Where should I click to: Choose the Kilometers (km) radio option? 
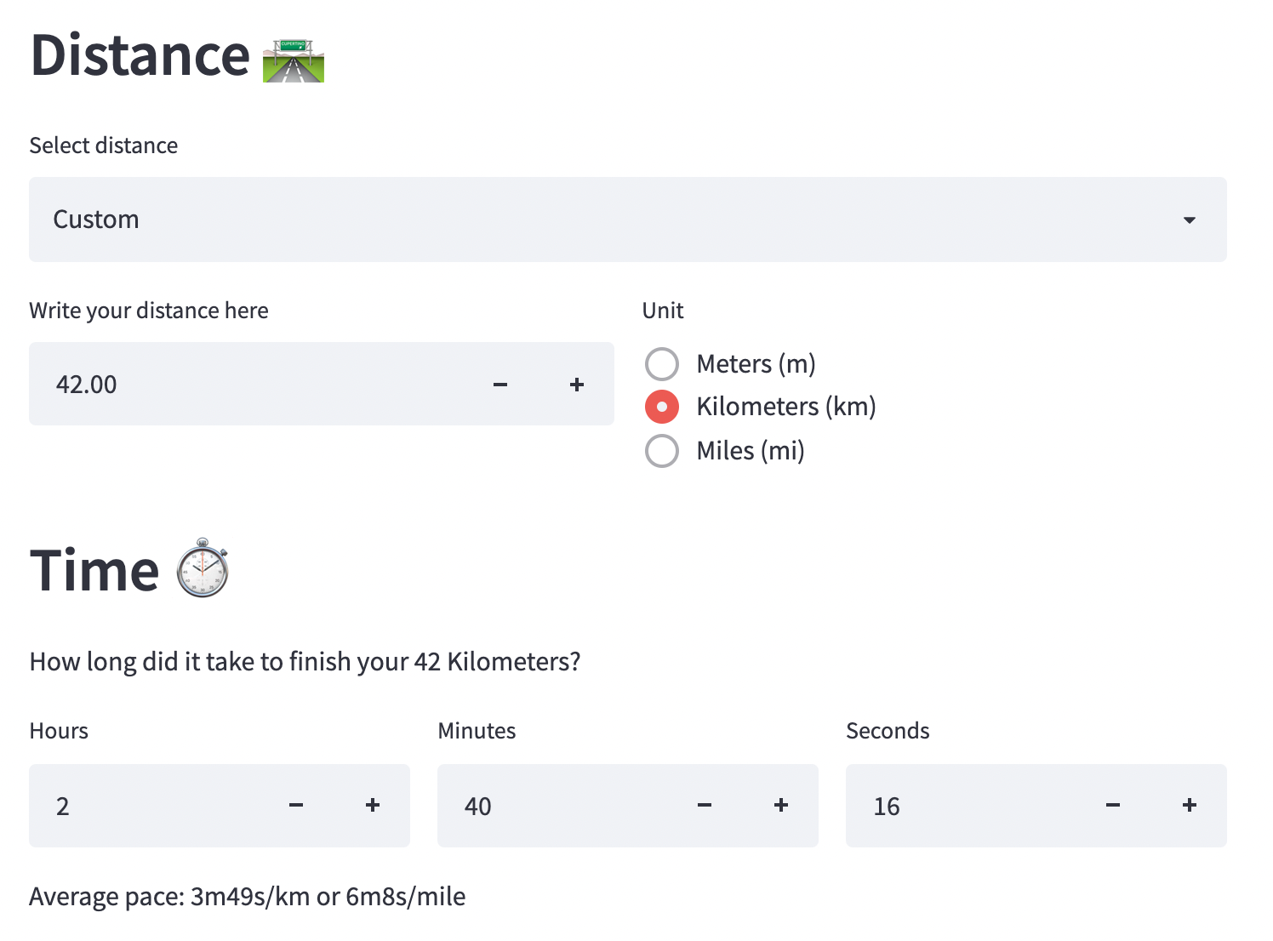pyautogui.click(x=662, y=407)
